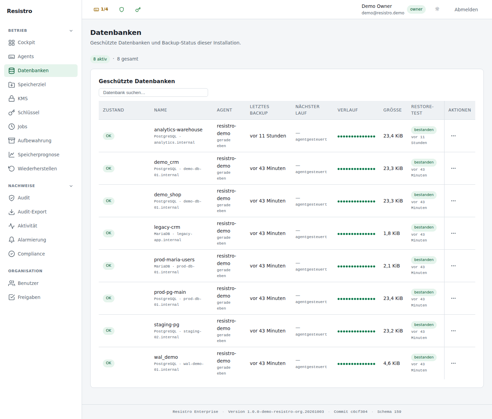The height and width of the screenshot is (419, 492).
Task: Click the Verlauf dots for staging-pg
Action: coord(356,331)
